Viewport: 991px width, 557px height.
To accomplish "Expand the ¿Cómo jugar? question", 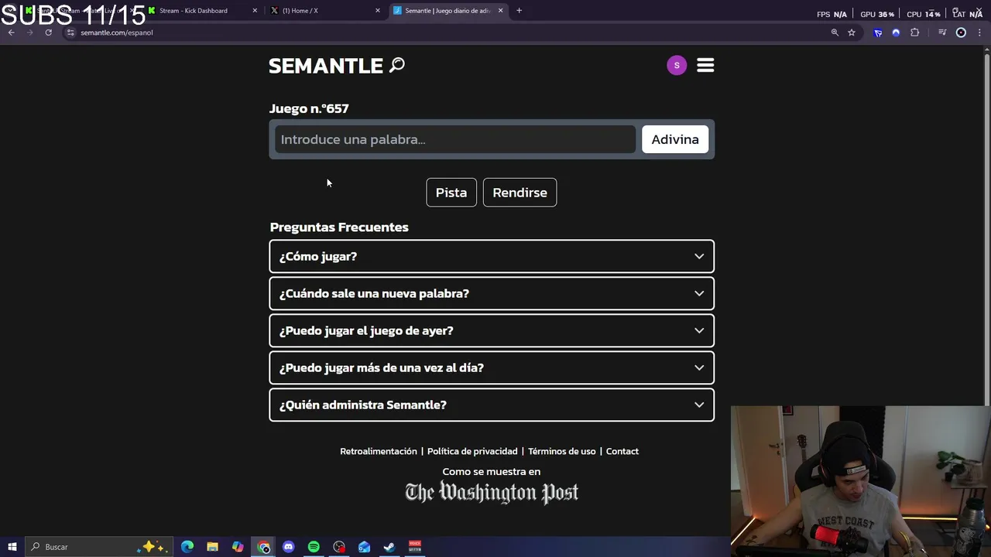I will (492, 256).
